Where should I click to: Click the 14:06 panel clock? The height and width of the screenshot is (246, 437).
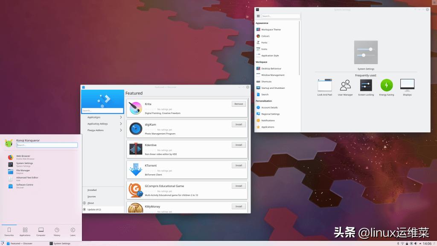click(427, 243)
